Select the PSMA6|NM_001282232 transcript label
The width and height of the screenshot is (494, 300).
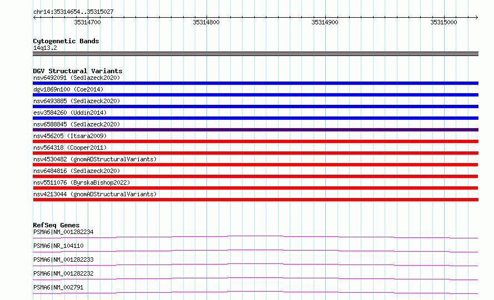tap(63, 273)
